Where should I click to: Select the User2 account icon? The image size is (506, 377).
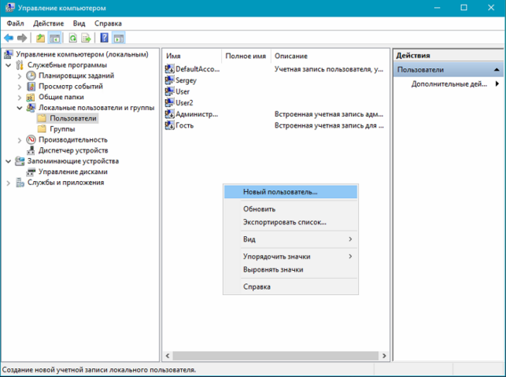tap(169, 102)
